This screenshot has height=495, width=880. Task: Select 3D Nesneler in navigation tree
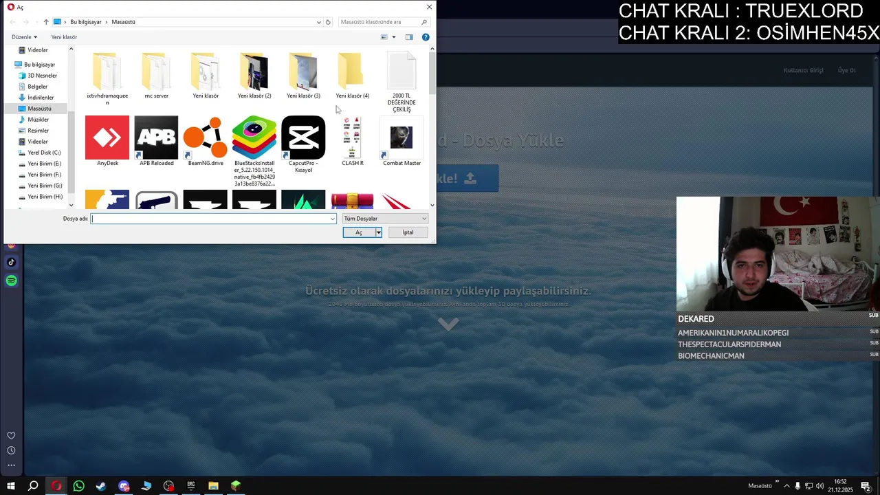[42, 76]
